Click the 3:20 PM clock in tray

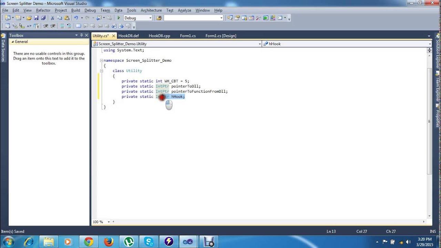click(424, 239)
